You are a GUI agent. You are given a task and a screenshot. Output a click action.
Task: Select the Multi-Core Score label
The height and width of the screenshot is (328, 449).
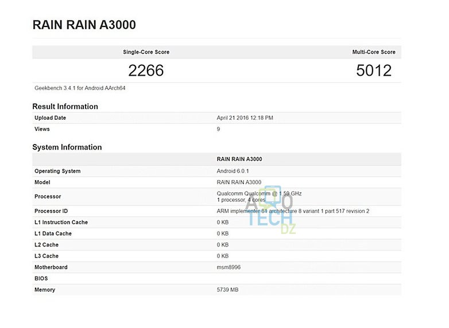(x=374, y=52)
